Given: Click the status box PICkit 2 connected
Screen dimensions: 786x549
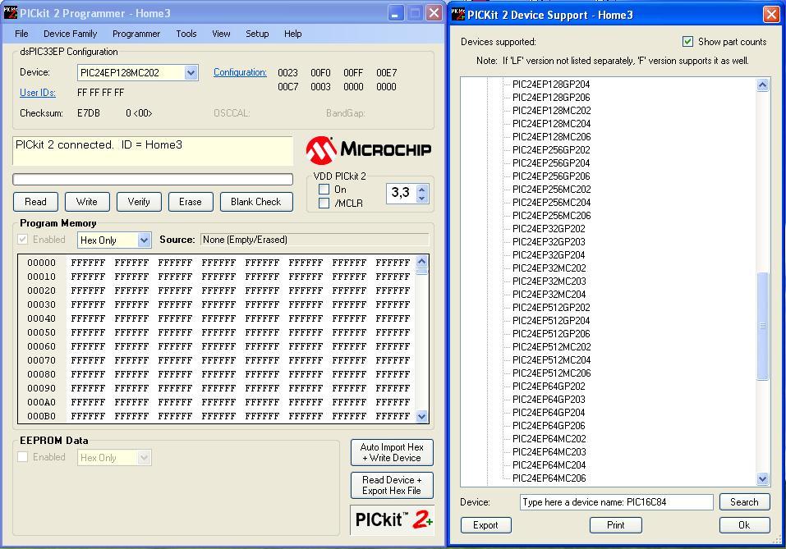Looking at the screenshot, I should tap(153, 151).
